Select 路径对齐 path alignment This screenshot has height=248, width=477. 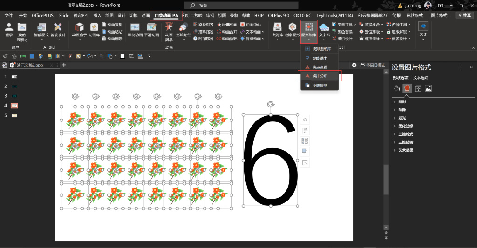tap(203, 24)
